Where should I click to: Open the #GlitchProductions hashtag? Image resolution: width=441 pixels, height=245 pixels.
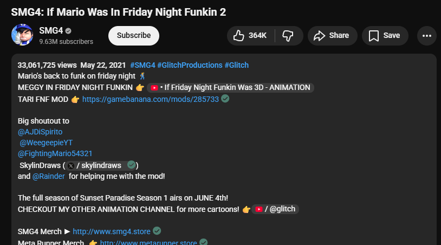click(x=190, y=65)
